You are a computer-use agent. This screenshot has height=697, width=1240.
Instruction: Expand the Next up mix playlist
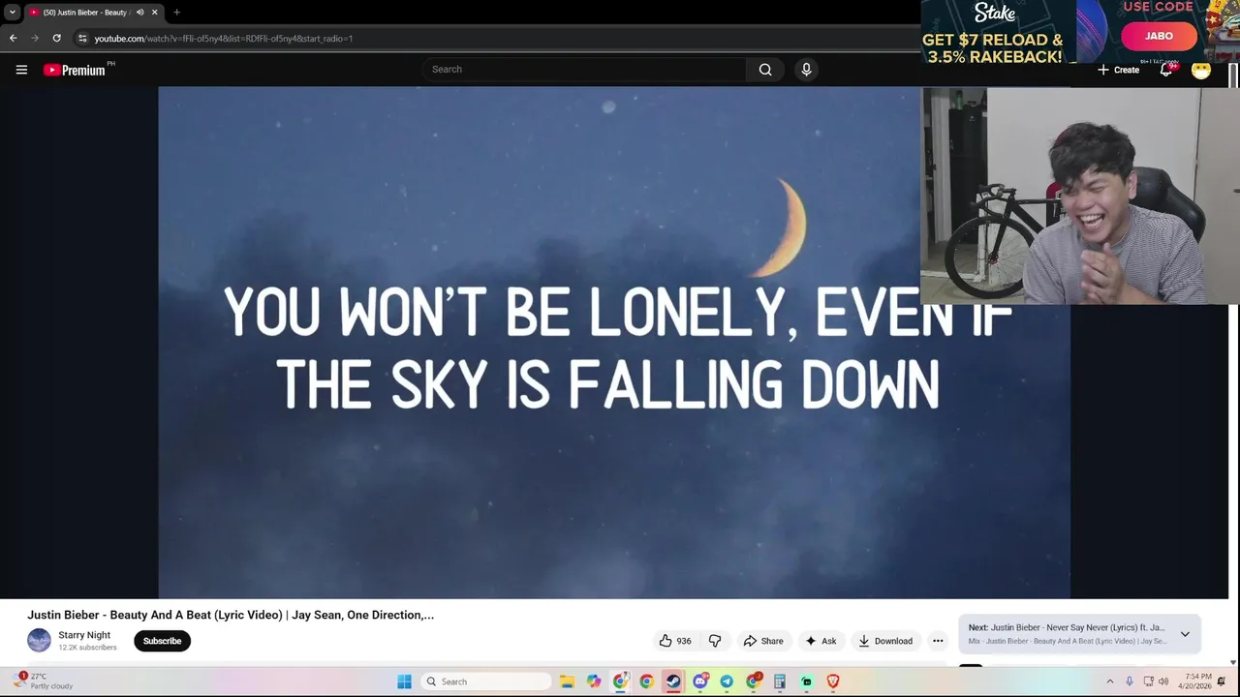[x=1185, y=634]
